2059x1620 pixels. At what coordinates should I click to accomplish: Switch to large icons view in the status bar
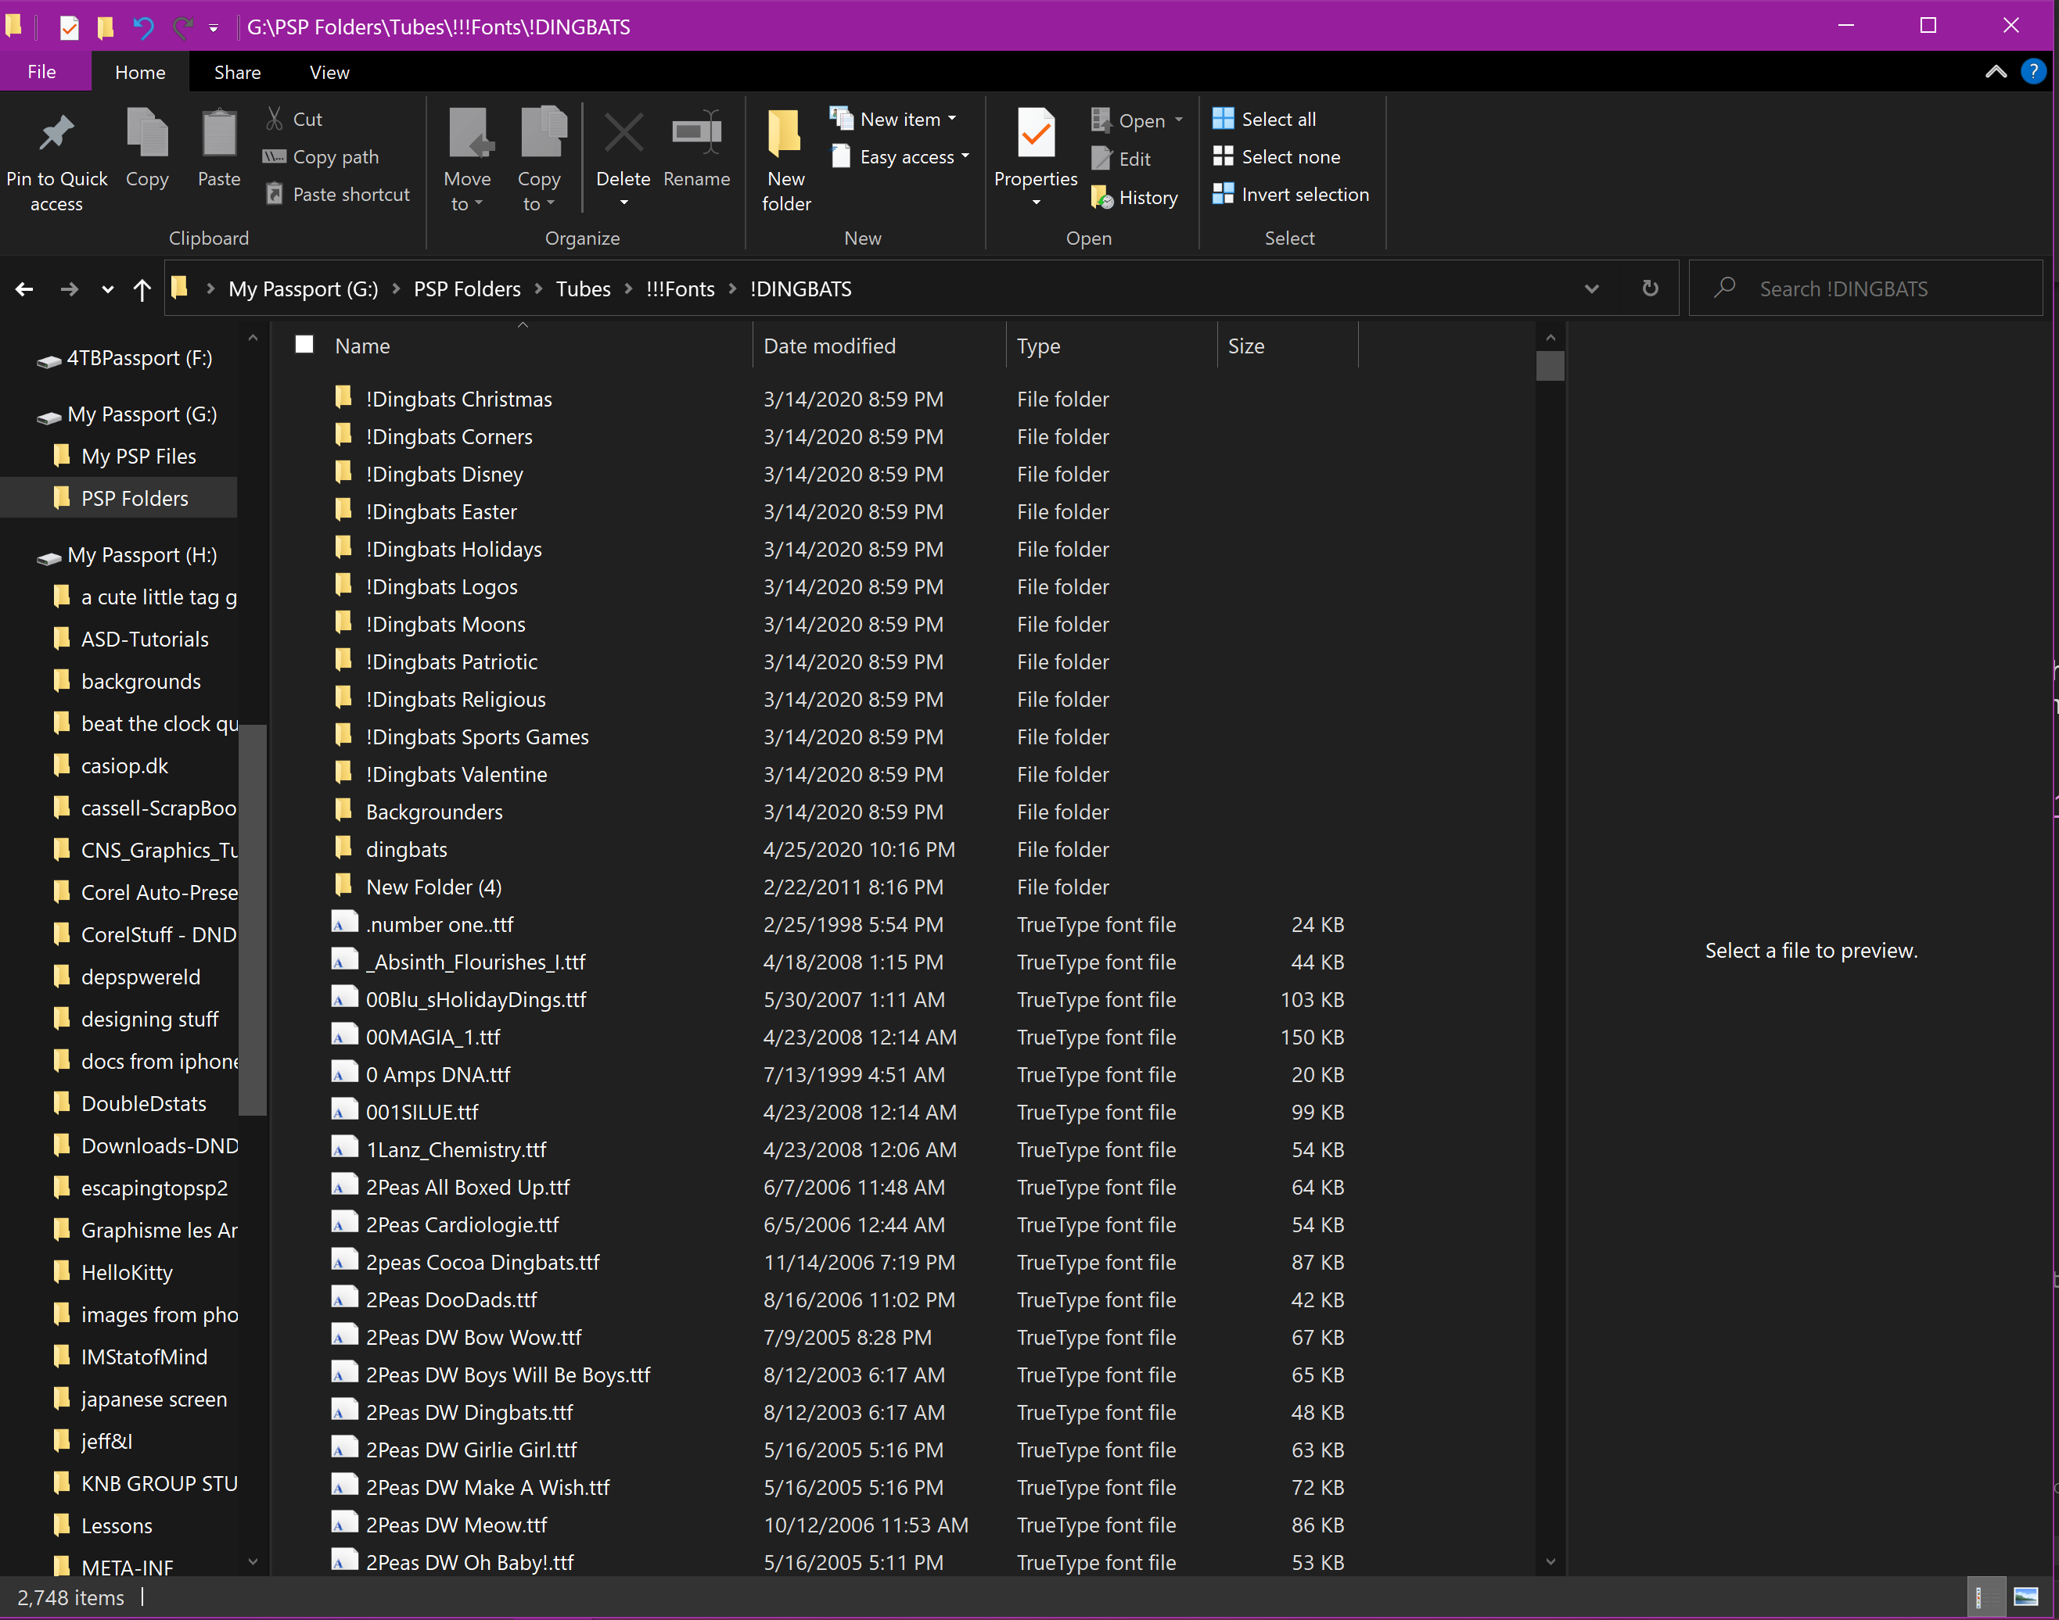click(x=2026, y=1597)
